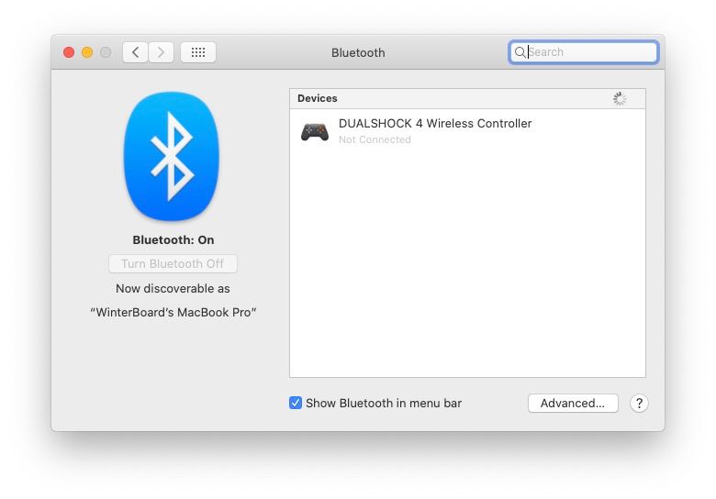The height and width of the screenshot is (499, 716).
Task: Show all preferences via grid icon
Action: 198,52
